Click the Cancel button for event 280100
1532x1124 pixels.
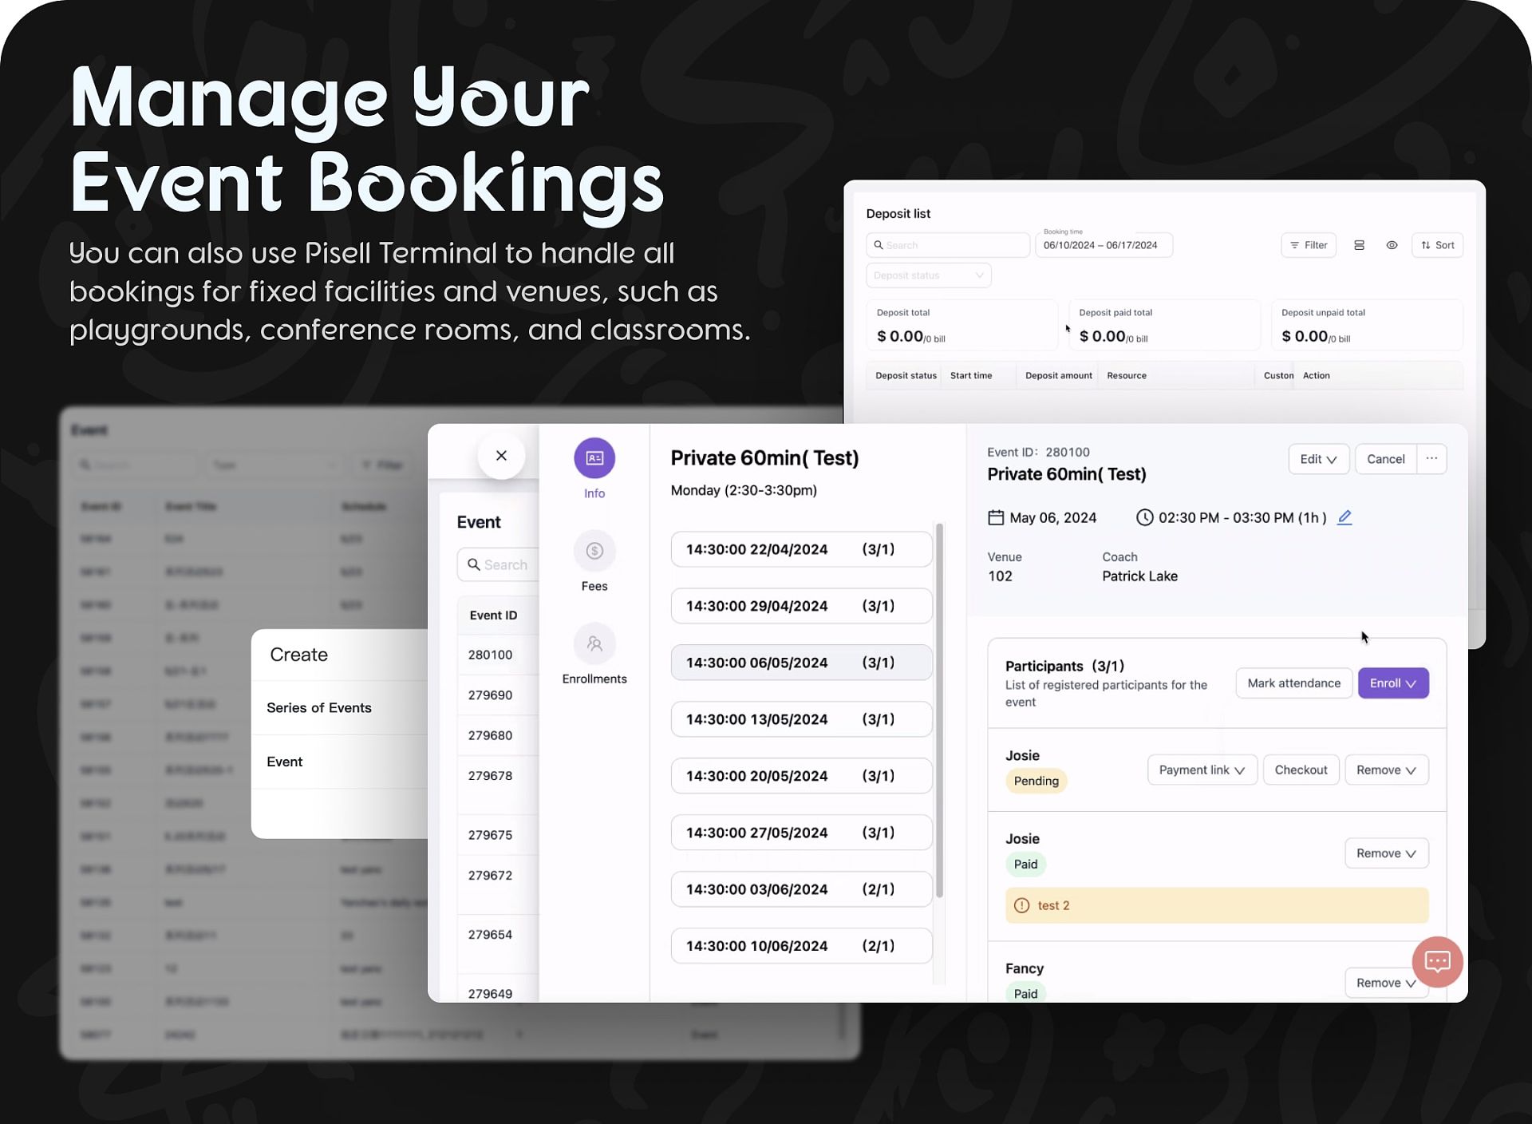pyautogui.click(x=1386, y=459)
